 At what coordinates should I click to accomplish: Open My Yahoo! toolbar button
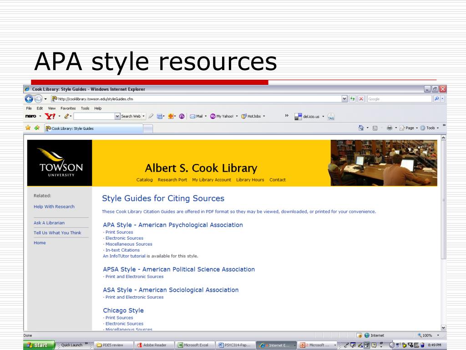(222, 116)
